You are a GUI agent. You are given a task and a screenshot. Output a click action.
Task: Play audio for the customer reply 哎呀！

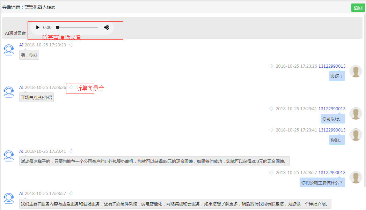271,66
